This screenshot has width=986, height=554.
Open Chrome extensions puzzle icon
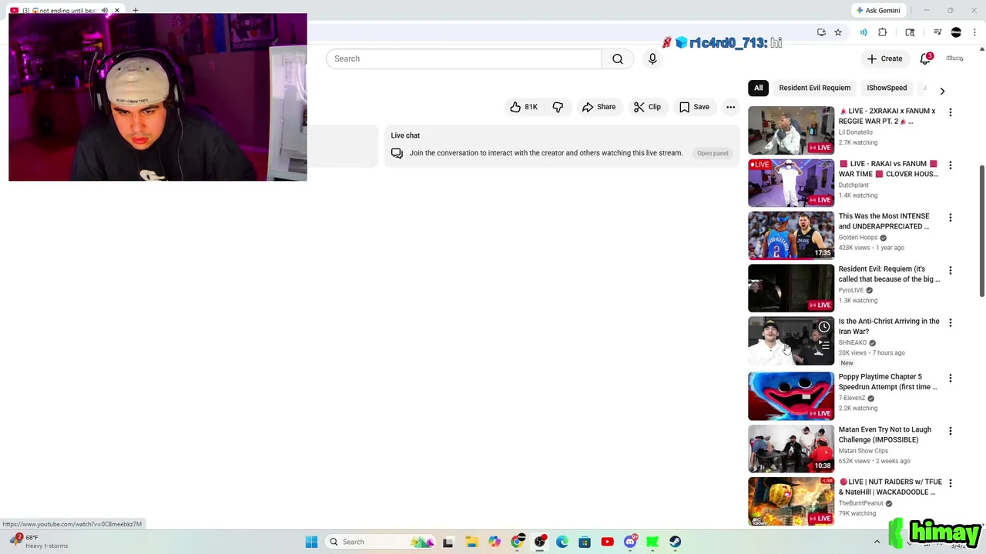883,32
